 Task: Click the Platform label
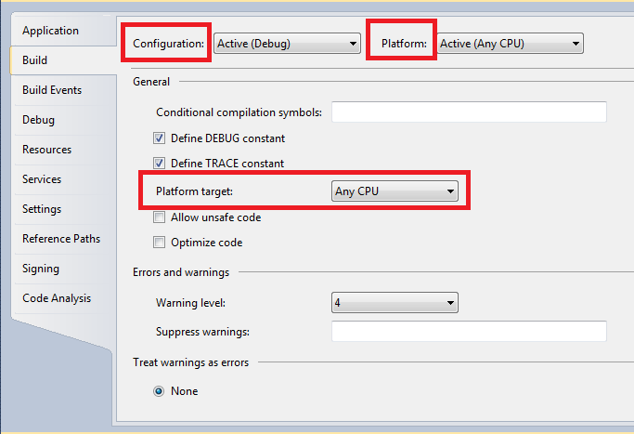tap(404, 44)
